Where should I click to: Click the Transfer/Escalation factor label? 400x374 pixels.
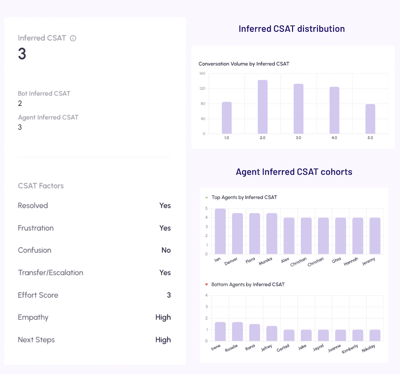(x=50, y=273)
